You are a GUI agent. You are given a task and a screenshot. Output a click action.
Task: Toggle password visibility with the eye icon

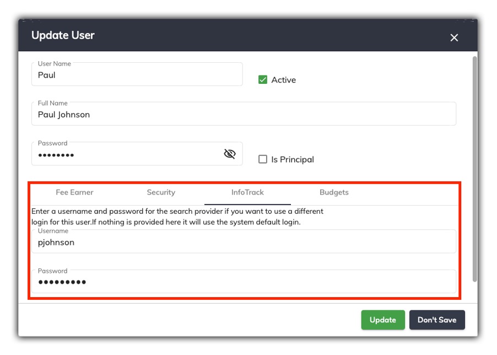pyautogui.click(x=231, y=154)
